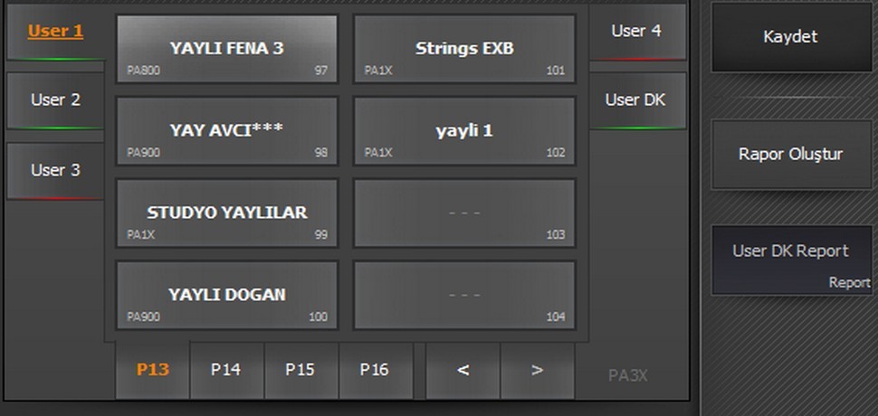878x416 pixels.
Task: Open page P15
Action: click(x=301, y=370)
